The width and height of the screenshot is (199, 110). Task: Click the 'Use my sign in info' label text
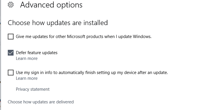tap(92, 73)
